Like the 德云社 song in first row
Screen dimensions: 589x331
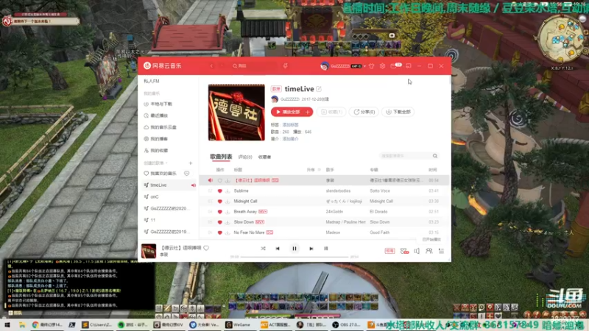click(x=220, y=180)
